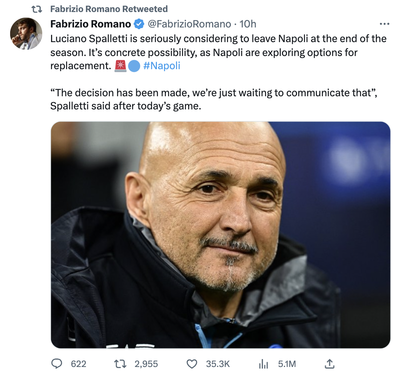Open the Spalletti photo attached to the tweet
This screenshot has height=376, width=401.
tap(220, 235)
